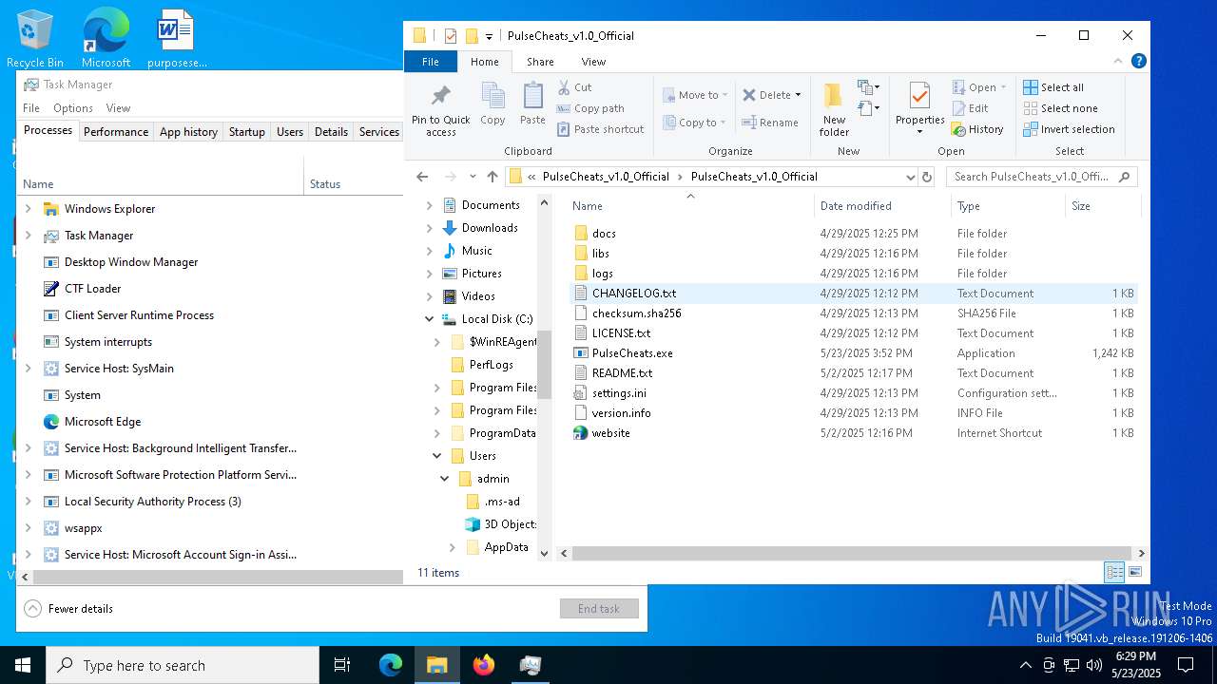Click the Paste ribbon icon
1217x684 pixels.
pos(532,104)
